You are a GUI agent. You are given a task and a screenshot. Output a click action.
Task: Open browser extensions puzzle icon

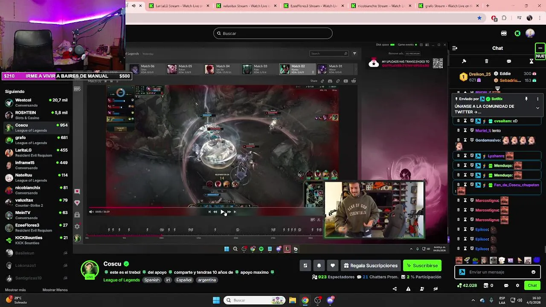504,18
